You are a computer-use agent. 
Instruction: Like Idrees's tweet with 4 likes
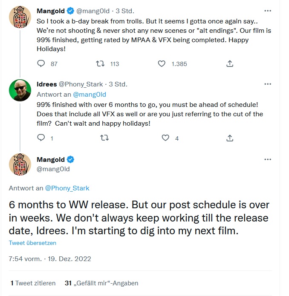click(166, 138)
